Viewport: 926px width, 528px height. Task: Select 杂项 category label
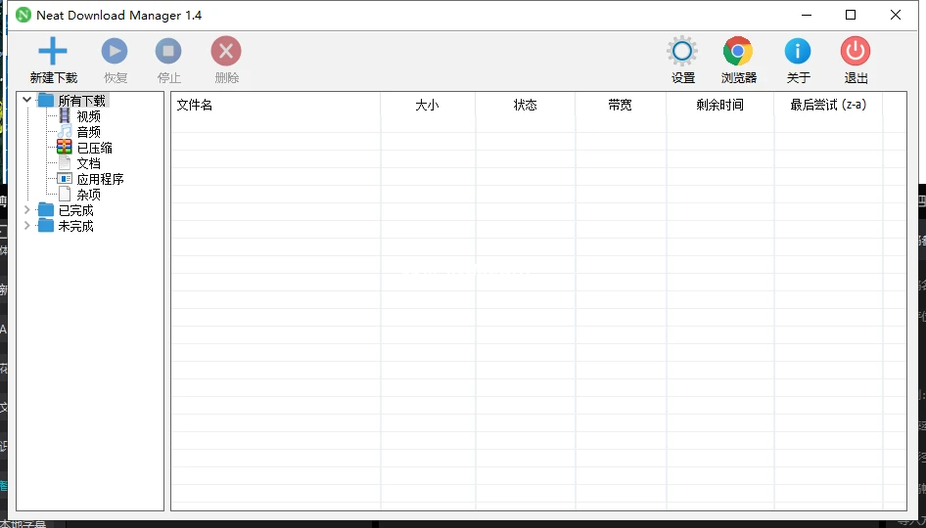(x=88, y=195)
